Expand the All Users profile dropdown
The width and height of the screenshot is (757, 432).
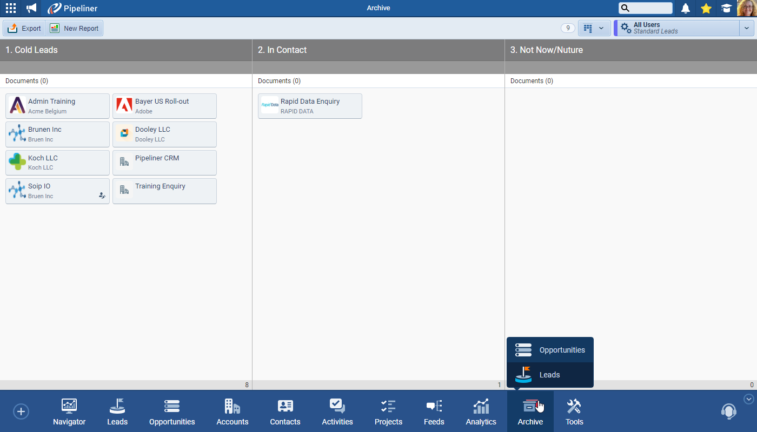[746, 28]
